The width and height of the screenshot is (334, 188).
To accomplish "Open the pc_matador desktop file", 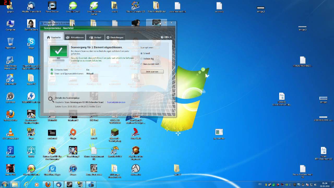I will (x=219, y=134).
